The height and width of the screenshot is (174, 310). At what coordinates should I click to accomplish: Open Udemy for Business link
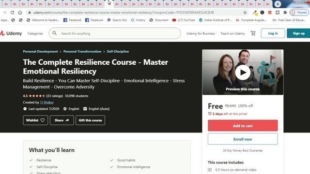[x=201, y=33]
